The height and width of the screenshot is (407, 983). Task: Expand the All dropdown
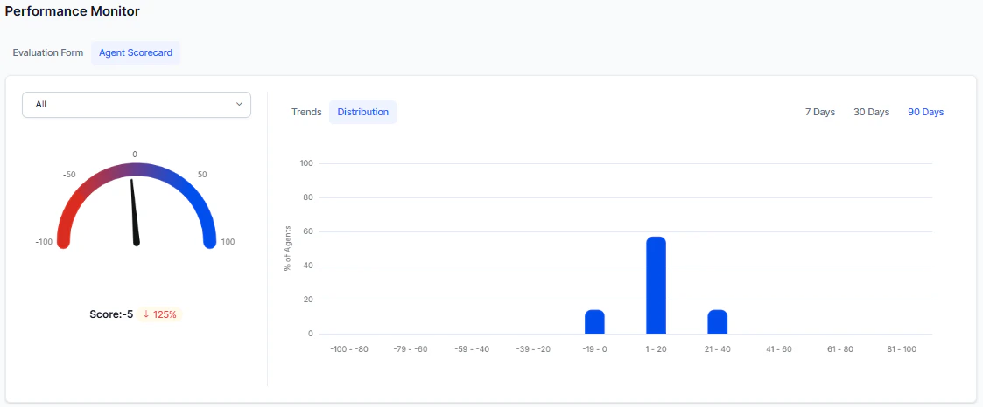[x=136, y=105]
